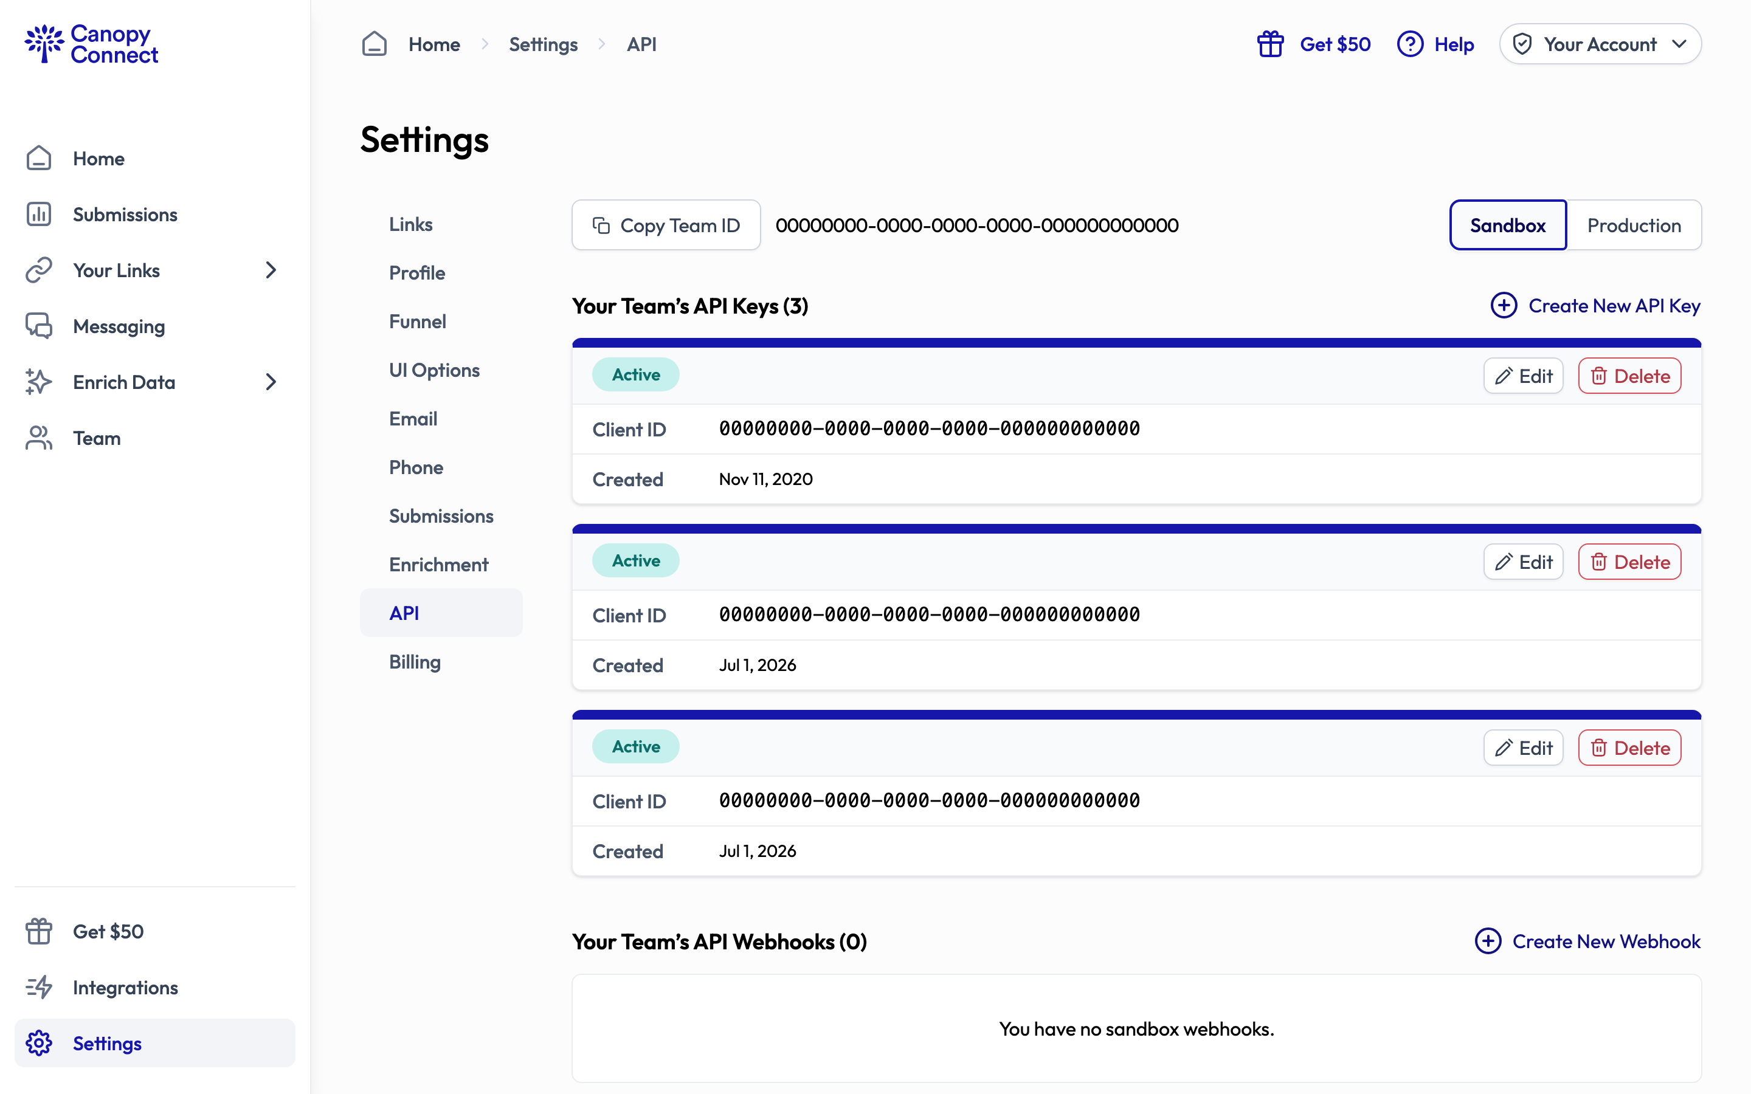The image size is (1751, 1094).
Task: Click 'You have no sandbox webhooks.' message
Action: 1137,1028
